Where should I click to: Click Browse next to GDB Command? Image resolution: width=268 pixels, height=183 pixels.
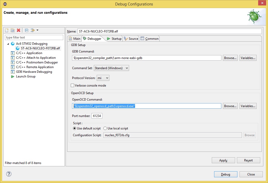point(230,58)
